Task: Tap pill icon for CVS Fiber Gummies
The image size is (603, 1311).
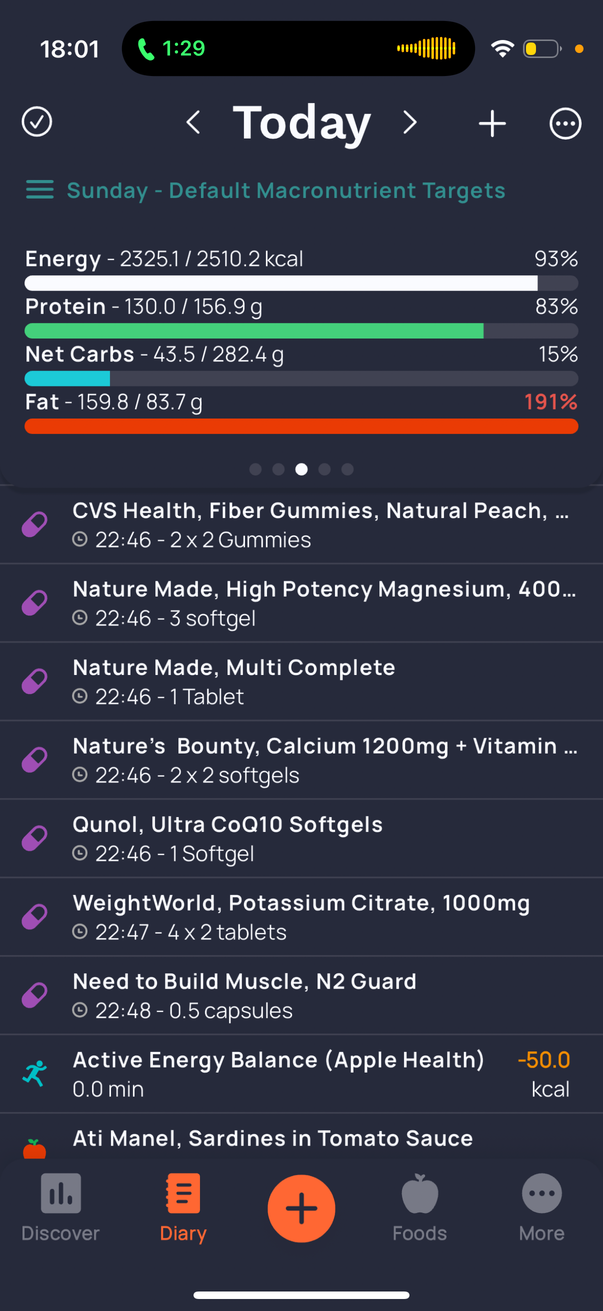Action: (34, 524)
